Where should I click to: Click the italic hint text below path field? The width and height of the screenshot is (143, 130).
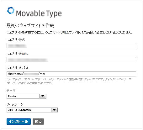69,81
